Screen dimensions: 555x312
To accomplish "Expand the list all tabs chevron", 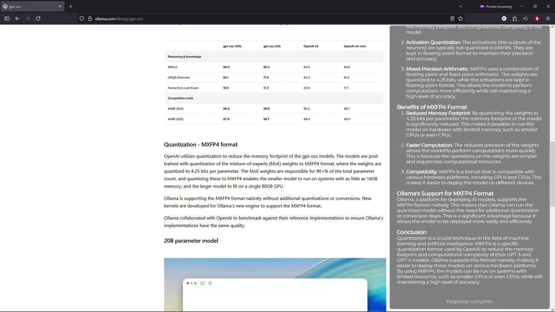I will coord(460,6).
